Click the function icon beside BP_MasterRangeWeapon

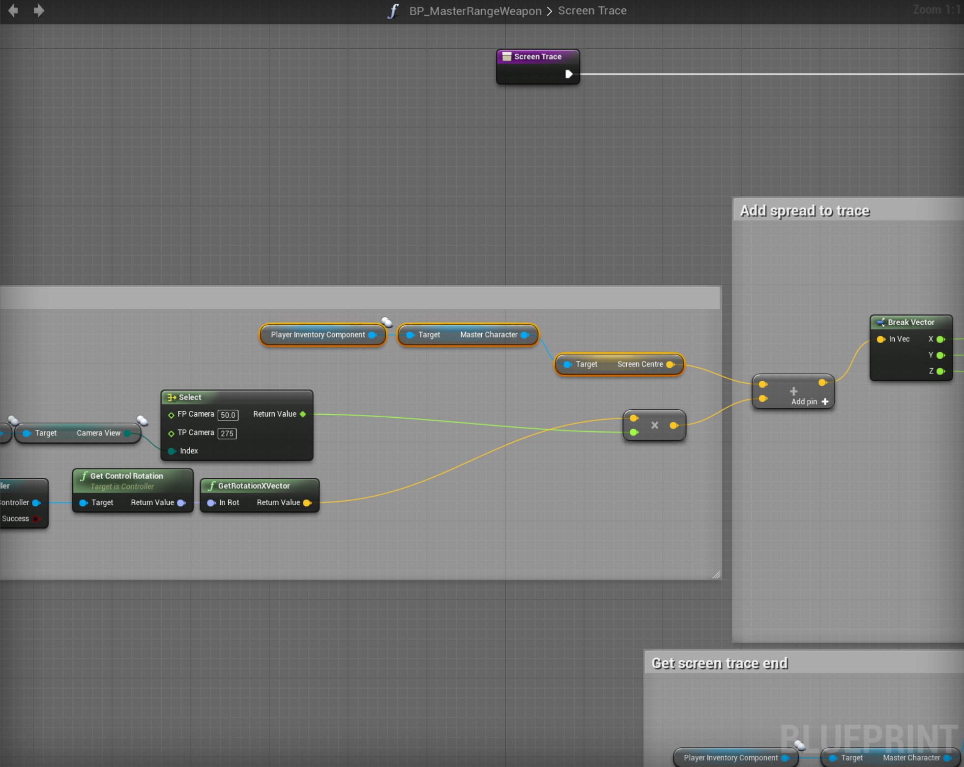393,11
